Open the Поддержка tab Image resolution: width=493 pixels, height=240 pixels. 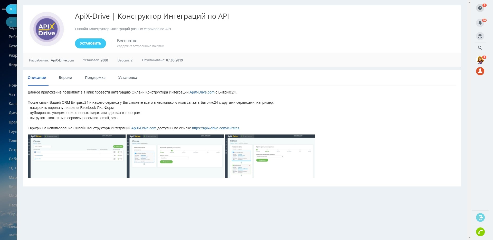[x=95, y=78]
